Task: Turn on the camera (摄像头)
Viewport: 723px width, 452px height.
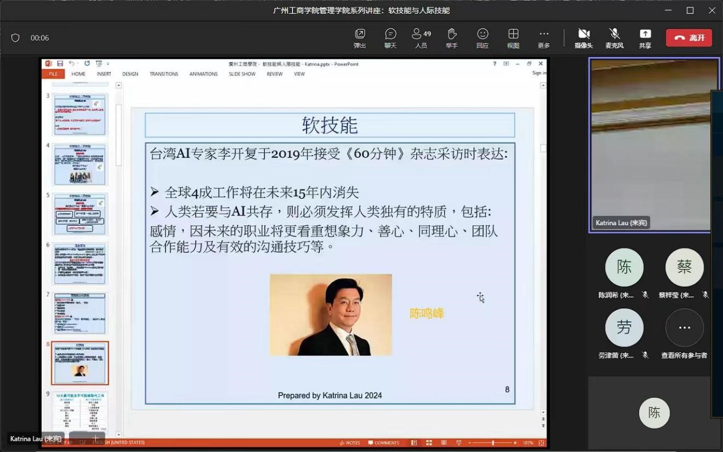Action: click(583, 38)
